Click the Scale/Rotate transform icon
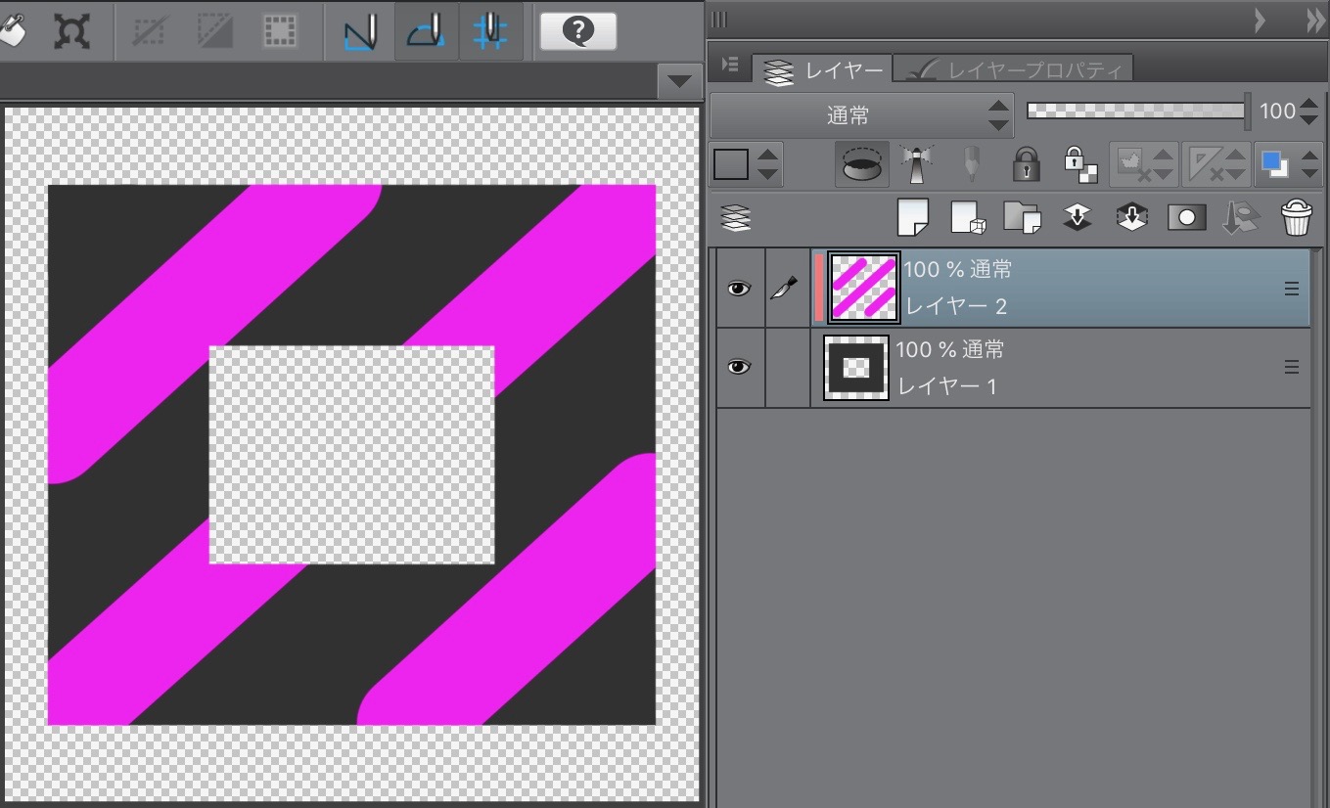 [x=72, y=32]
